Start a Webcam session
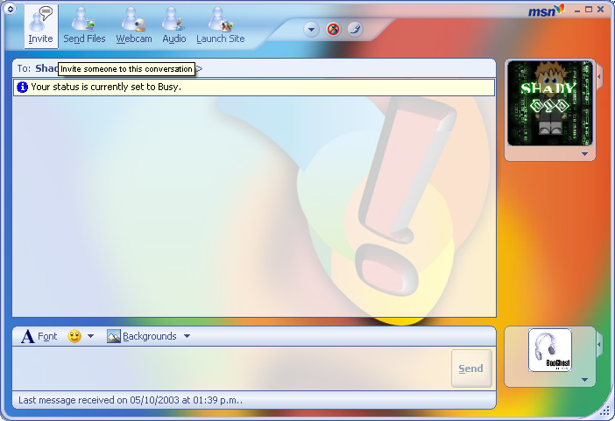Screen dimensions: 615x421 click(x=134, y=25)
